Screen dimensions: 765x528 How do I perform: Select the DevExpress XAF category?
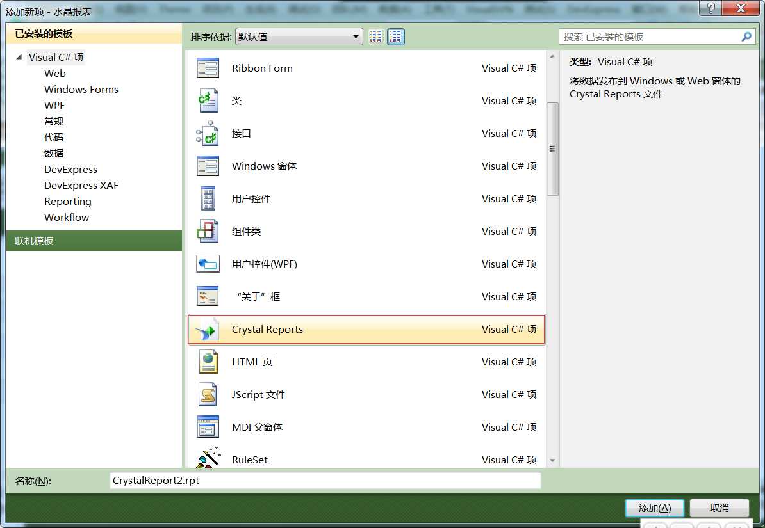click(81, 185)
